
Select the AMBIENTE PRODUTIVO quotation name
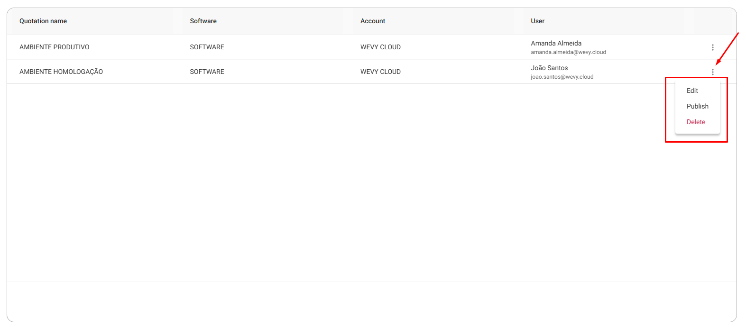(54, 47)
